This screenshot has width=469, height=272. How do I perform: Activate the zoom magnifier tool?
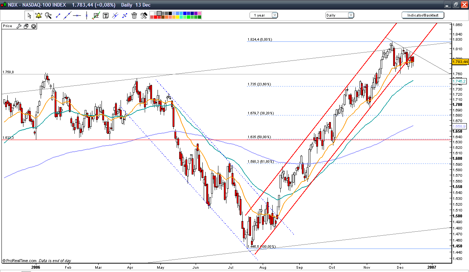point(48,15)
